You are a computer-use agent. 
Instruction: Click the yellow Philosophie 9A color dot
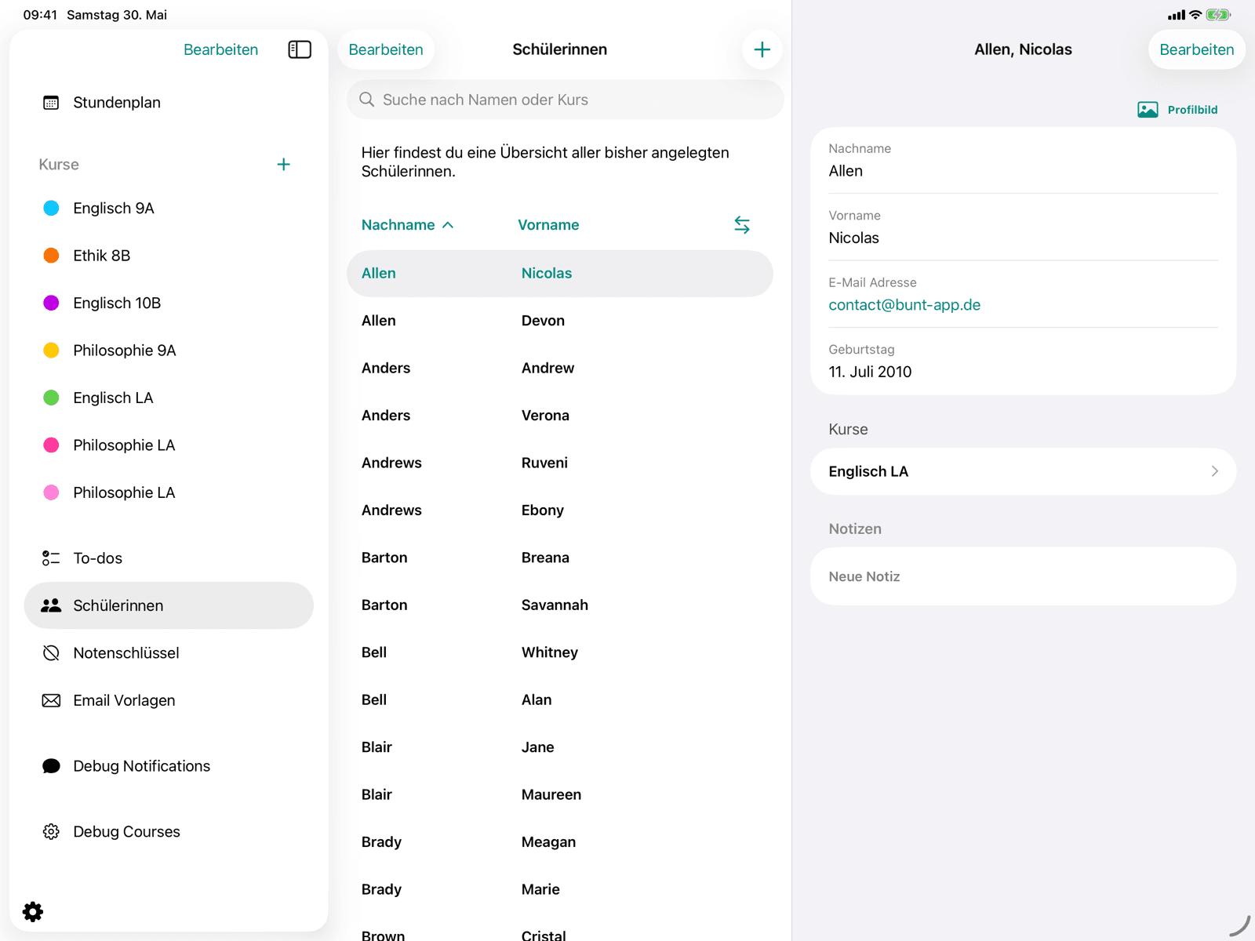pos(51,351)
